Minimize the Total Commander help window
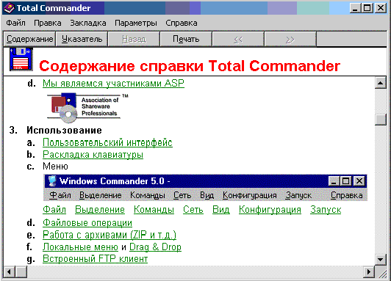This screenshot has width=391, height=281. pyautogui.click(x=355, y=8)
